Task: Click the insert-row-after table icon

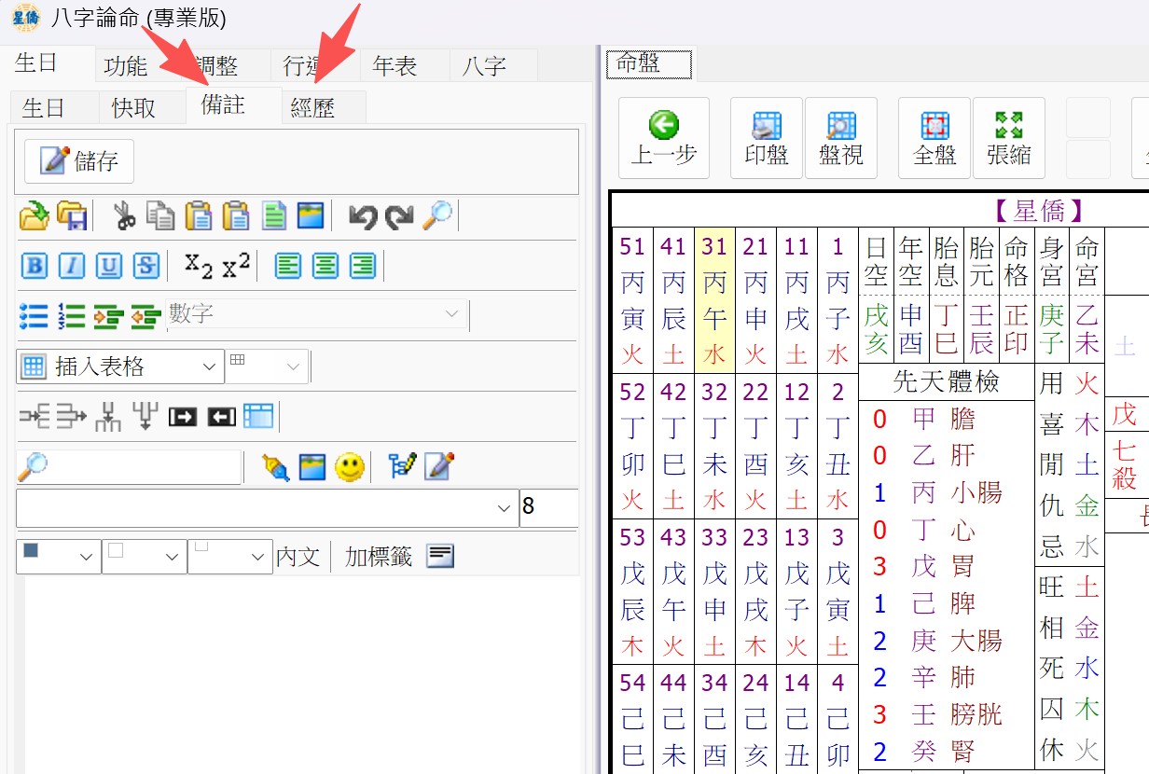Action: coord(71,416)
